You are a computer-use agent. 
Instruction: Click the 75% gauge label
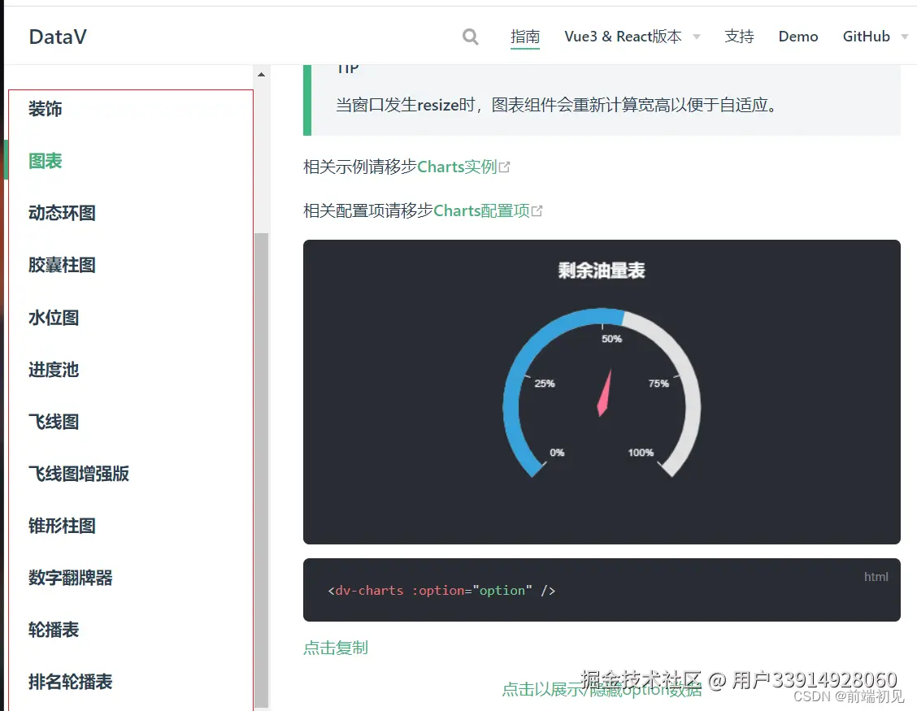click(658, 384)
